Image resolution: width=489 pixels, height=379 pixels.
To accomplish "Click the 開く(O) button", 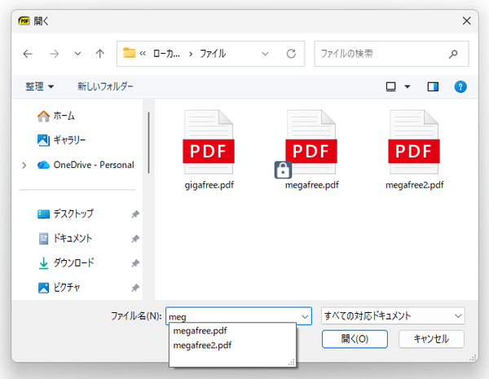I will [x=355, y=339].
